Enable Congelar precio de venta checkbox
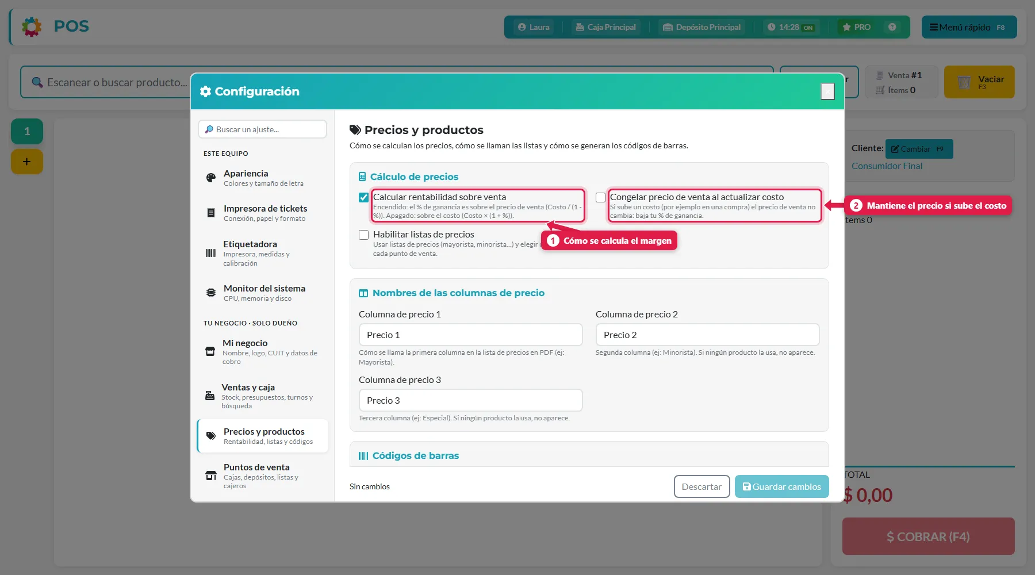Screen dimensions: 1035x575 coord(600,197)
